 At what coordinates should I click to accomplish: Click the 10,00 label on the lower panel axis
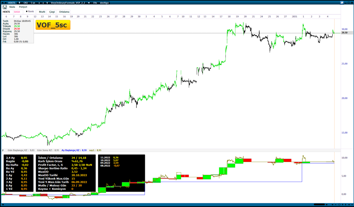click(344, 158)
